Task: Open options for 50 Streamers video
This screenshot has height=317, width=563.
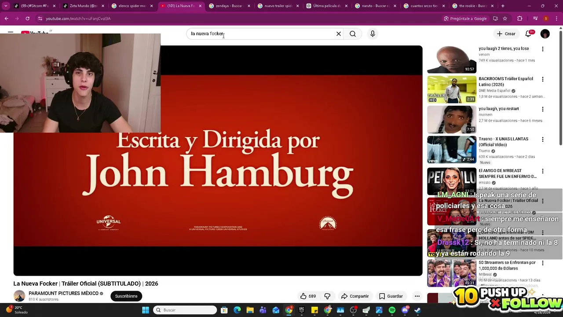Action: (542, 263)
